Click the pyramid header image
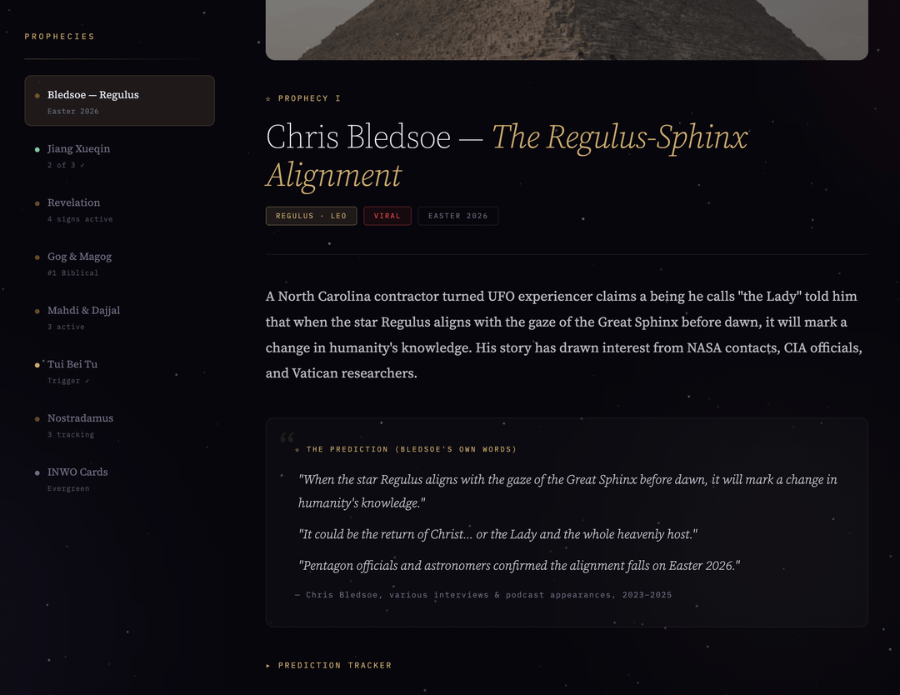This screenshot has width=900, height=695. (567, 29)
